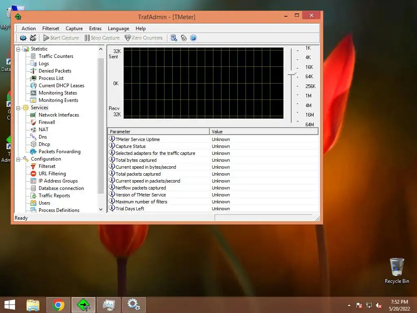
Task: Open File Explorer from the taskbar
Action: pos(33,305)
